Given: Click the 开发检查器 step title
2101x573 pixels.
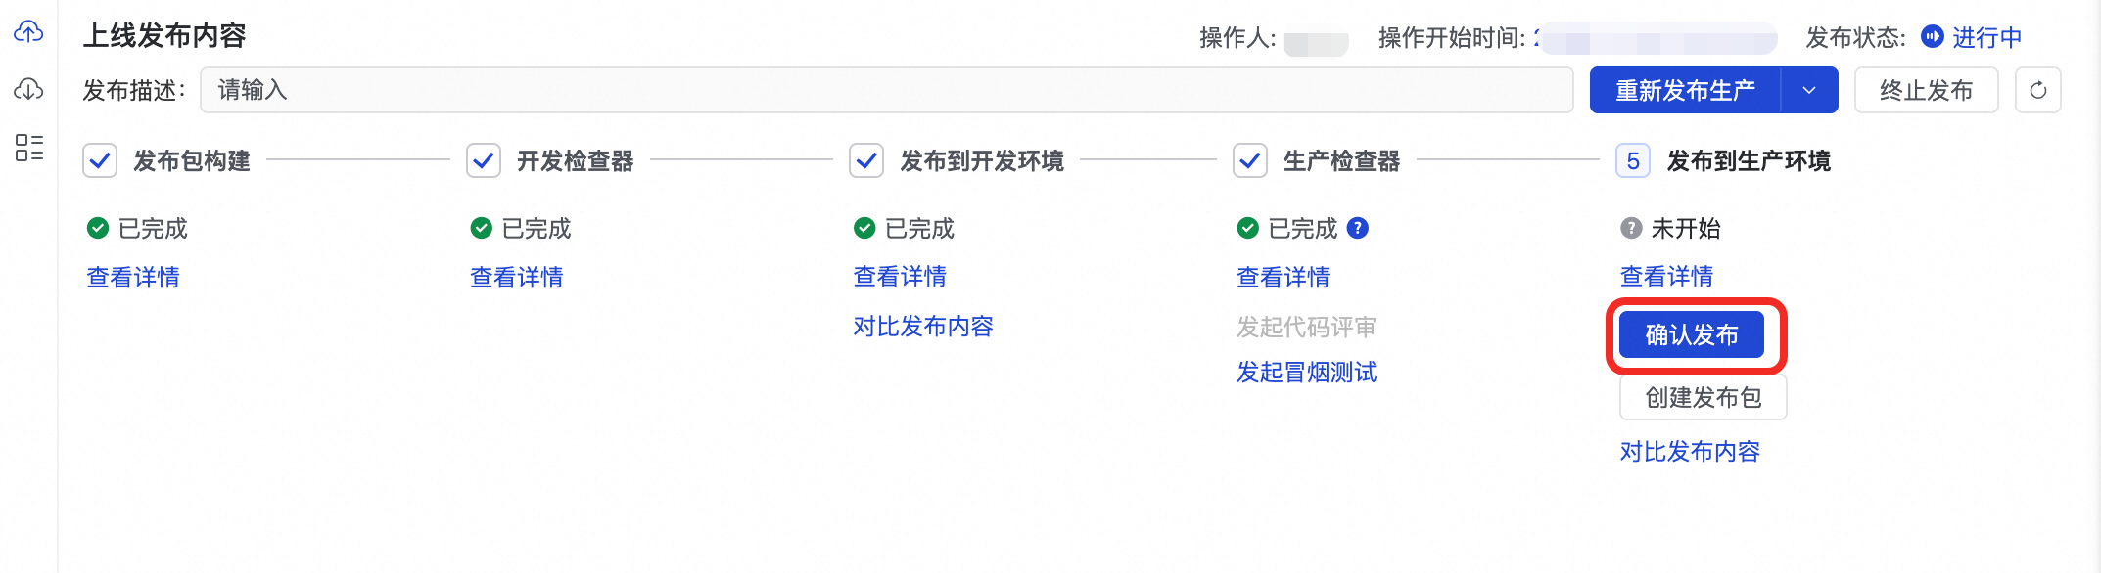Looking at the screenshot, I should 576,160.
